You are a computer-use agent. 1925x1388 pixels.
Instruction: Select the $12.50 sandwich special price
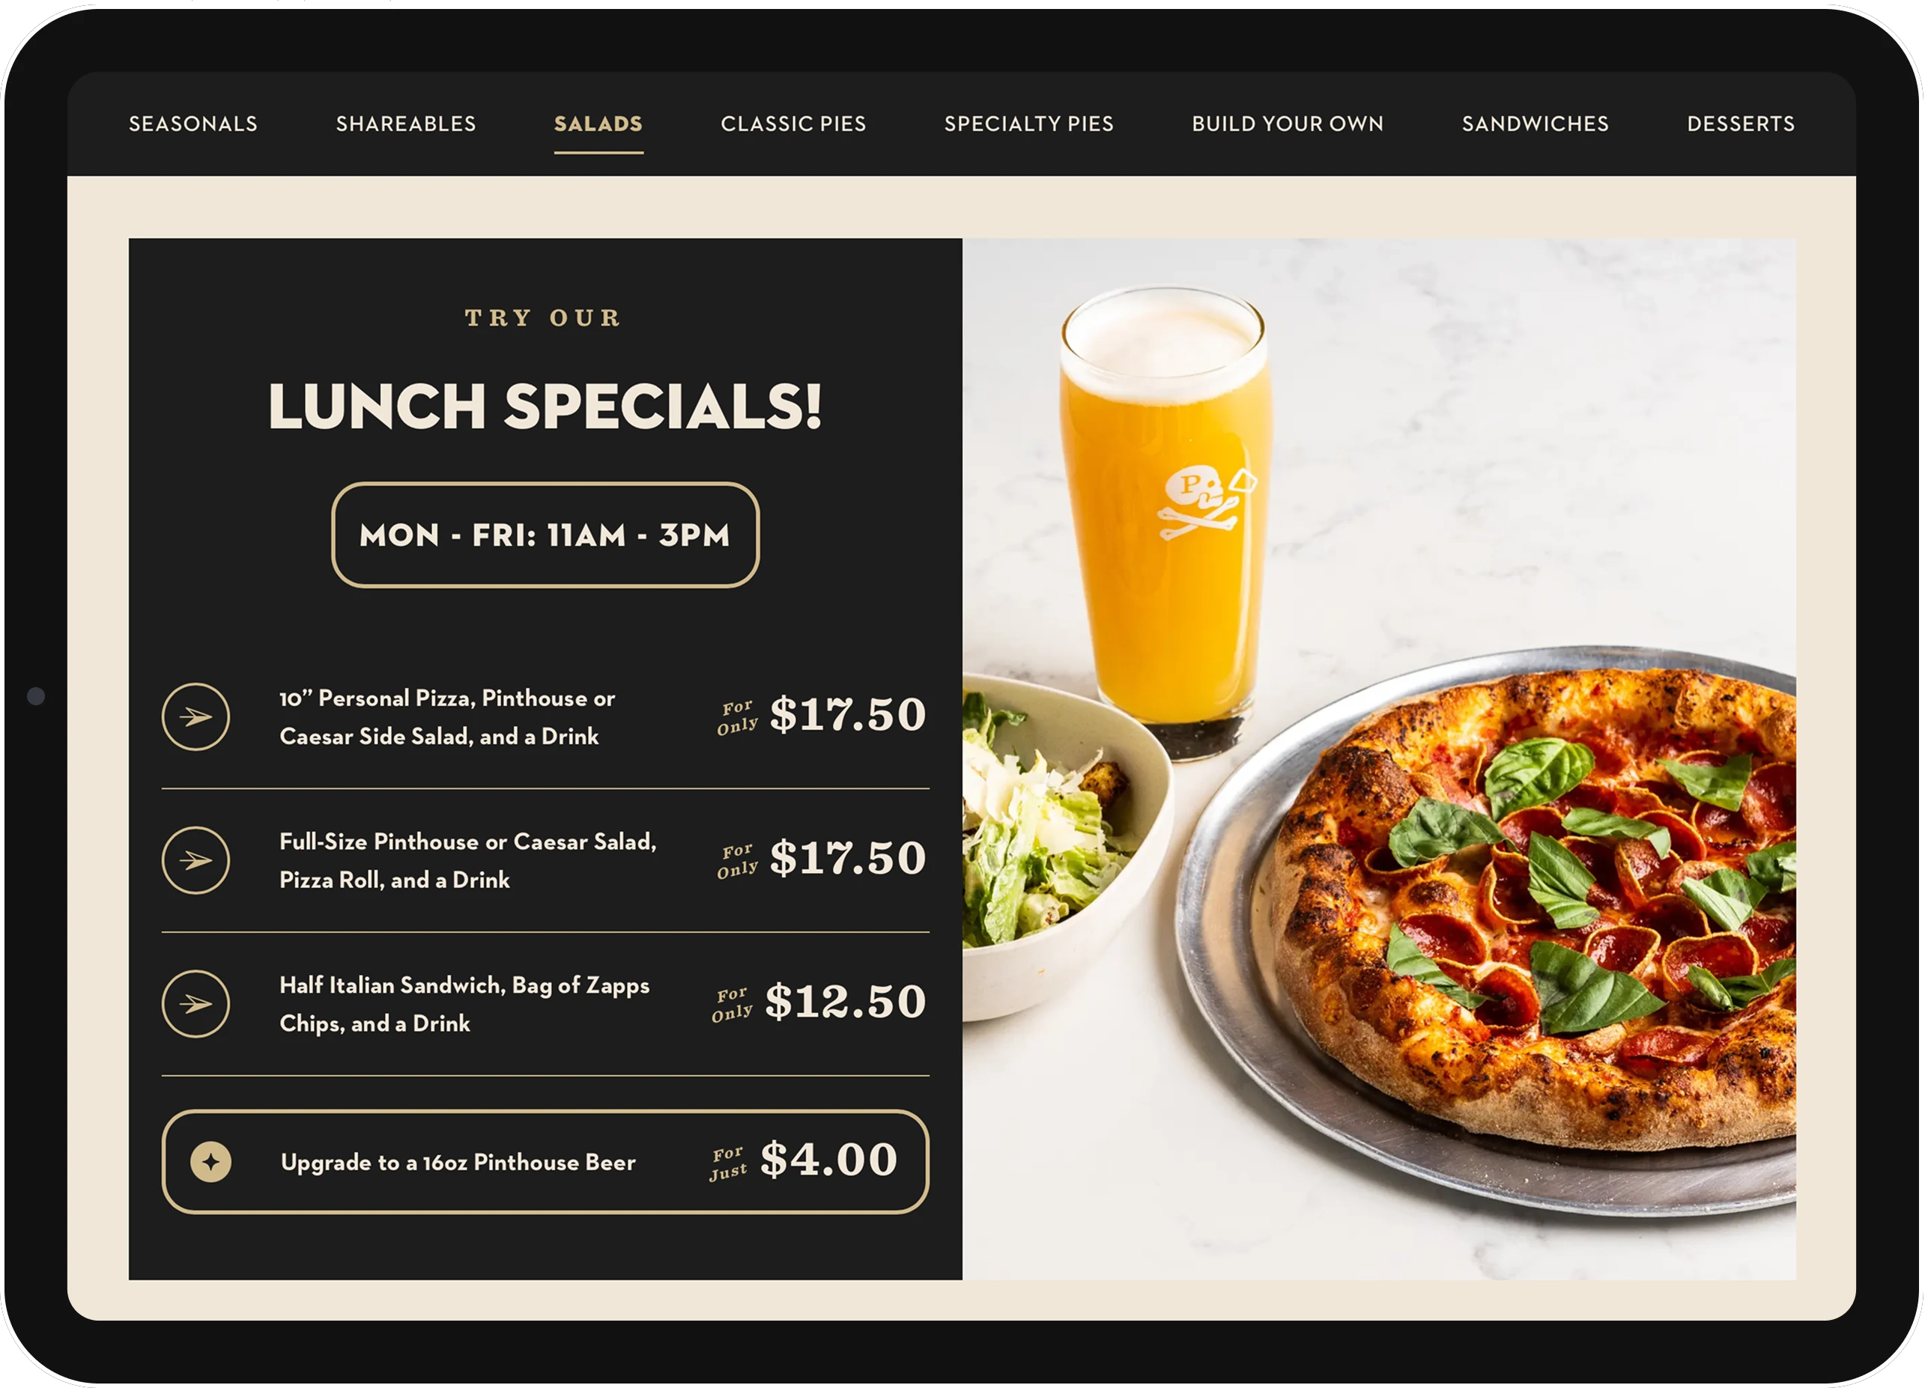pyautogui.click(x=846, y=1001)
